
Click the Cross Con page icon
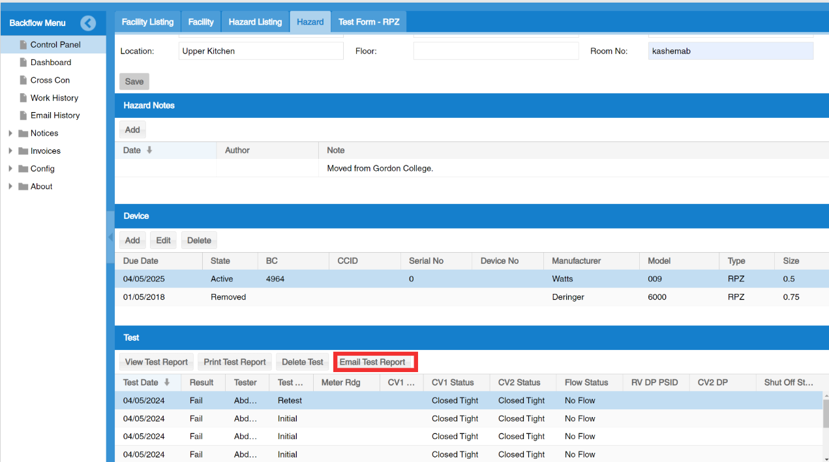pos(23,80)
